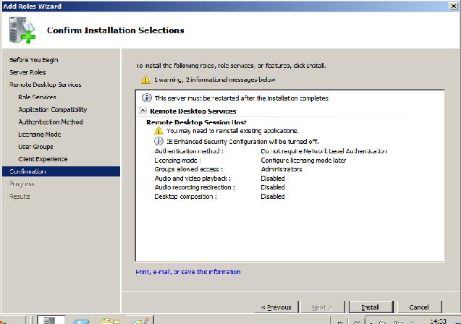Click the info icon beside the server restart message
The height and width of the screenshot is (324, 461).
(147, 98)
